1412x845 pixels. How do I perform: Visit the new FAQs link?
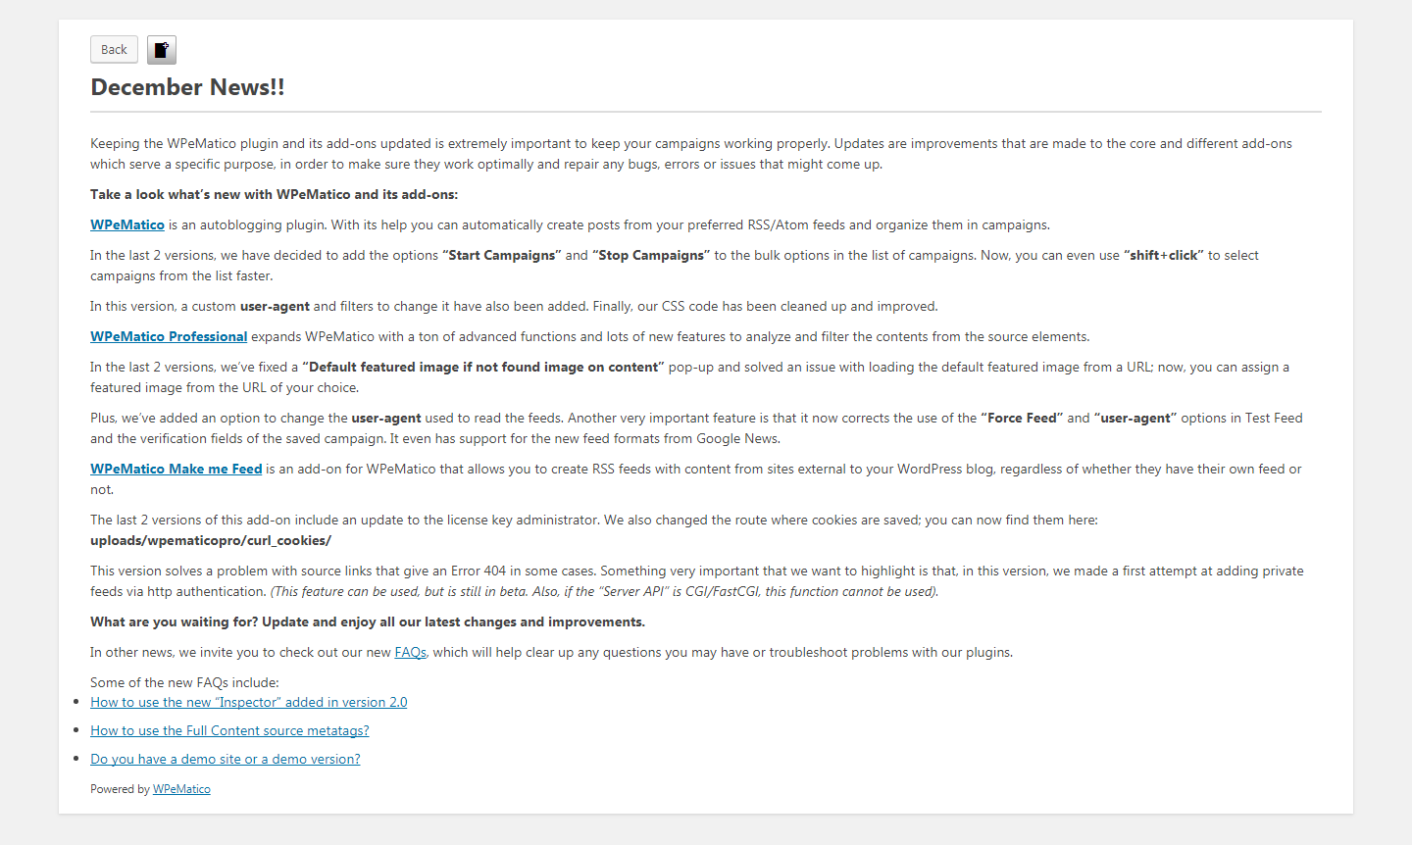[410, 652]
